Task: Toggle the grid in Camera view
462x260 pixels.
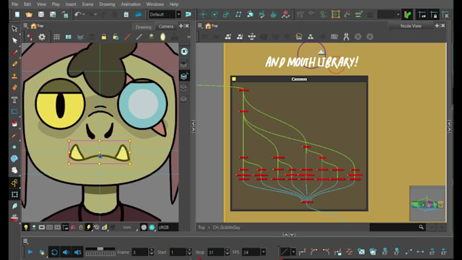Action: (x=56, y=37)
